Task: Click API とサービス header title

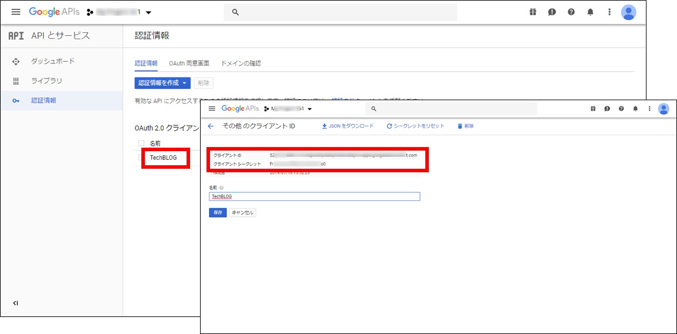Action: tap(61, 36)
